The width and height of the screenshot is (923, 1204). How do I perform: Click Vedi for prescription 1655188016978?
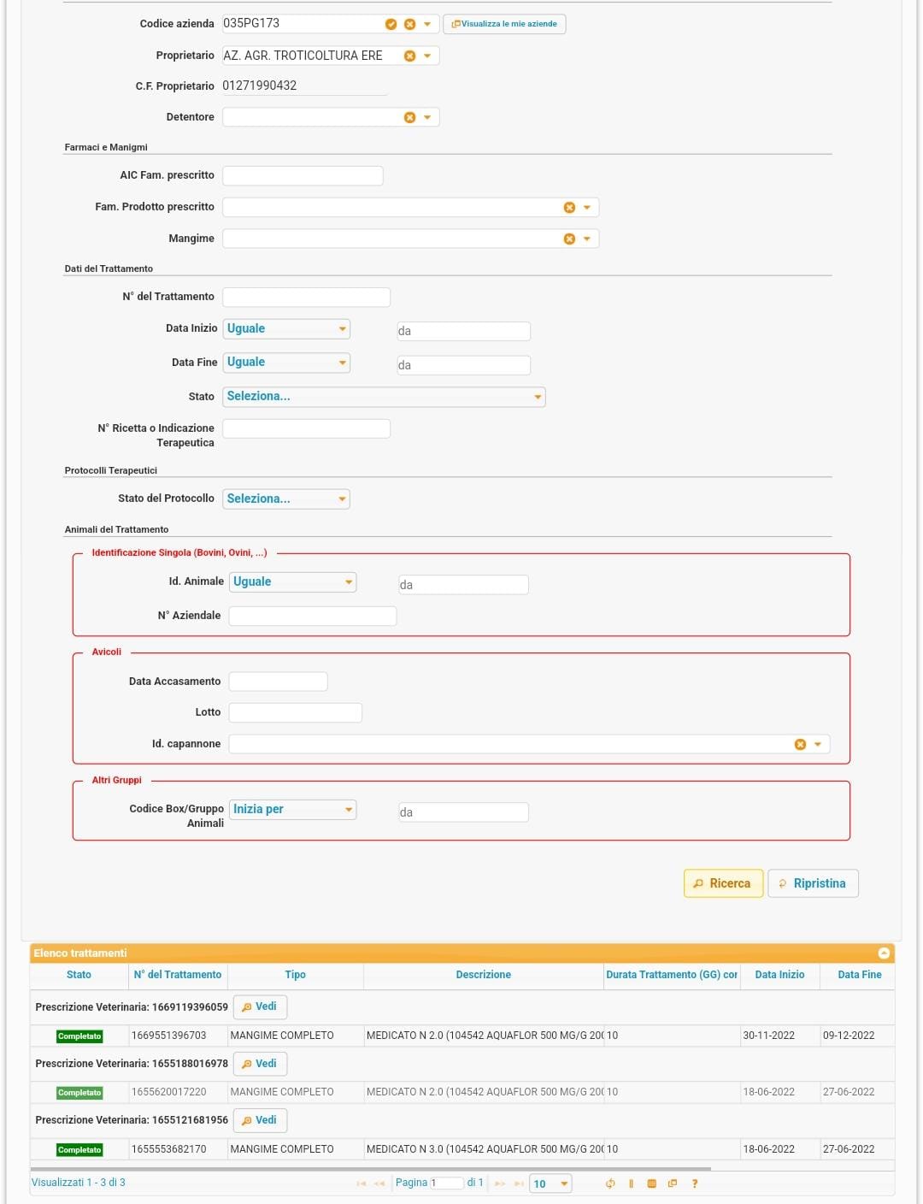260,1064
